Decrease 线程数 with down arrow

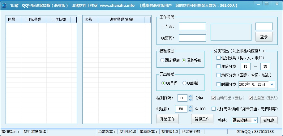coord(190,111)
